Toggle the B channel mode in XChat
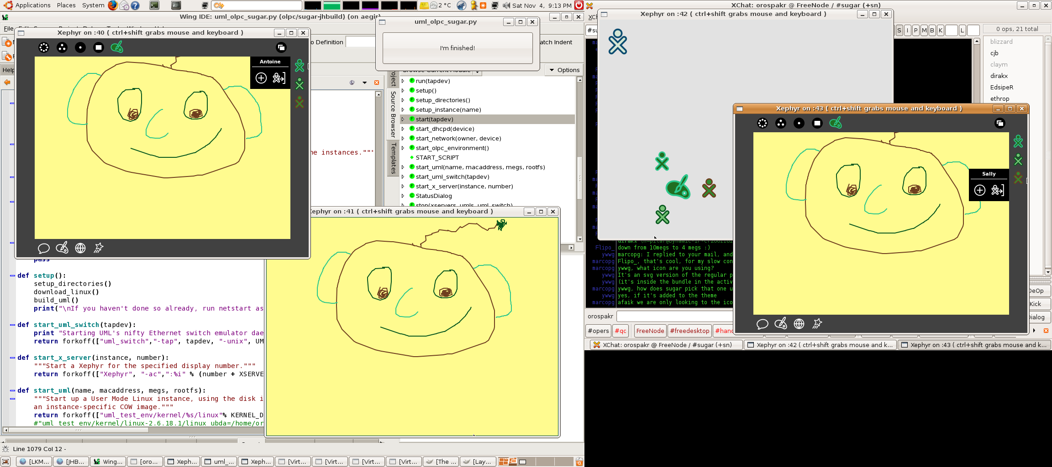The width and height of the screenshot is (1052, 467). point(932,31)
